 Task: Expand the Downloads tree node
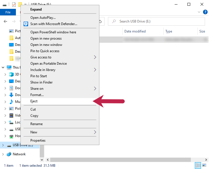[x=5, y=95]
